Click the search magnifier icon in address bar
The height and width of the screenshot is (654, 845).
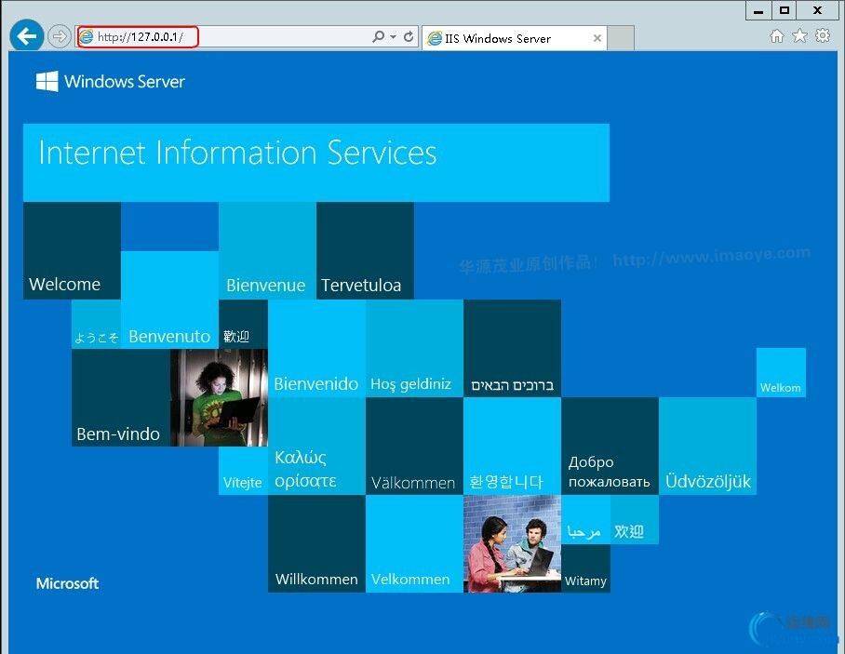(379, 36)
